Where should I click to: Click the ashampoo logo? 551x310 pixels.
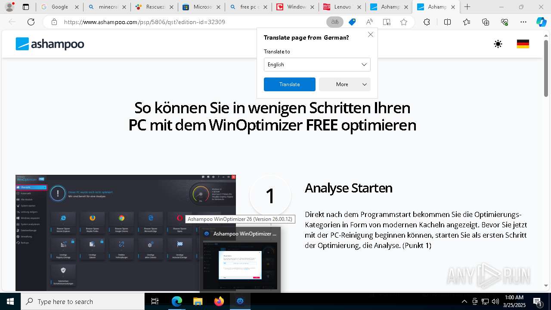[50, 44]
